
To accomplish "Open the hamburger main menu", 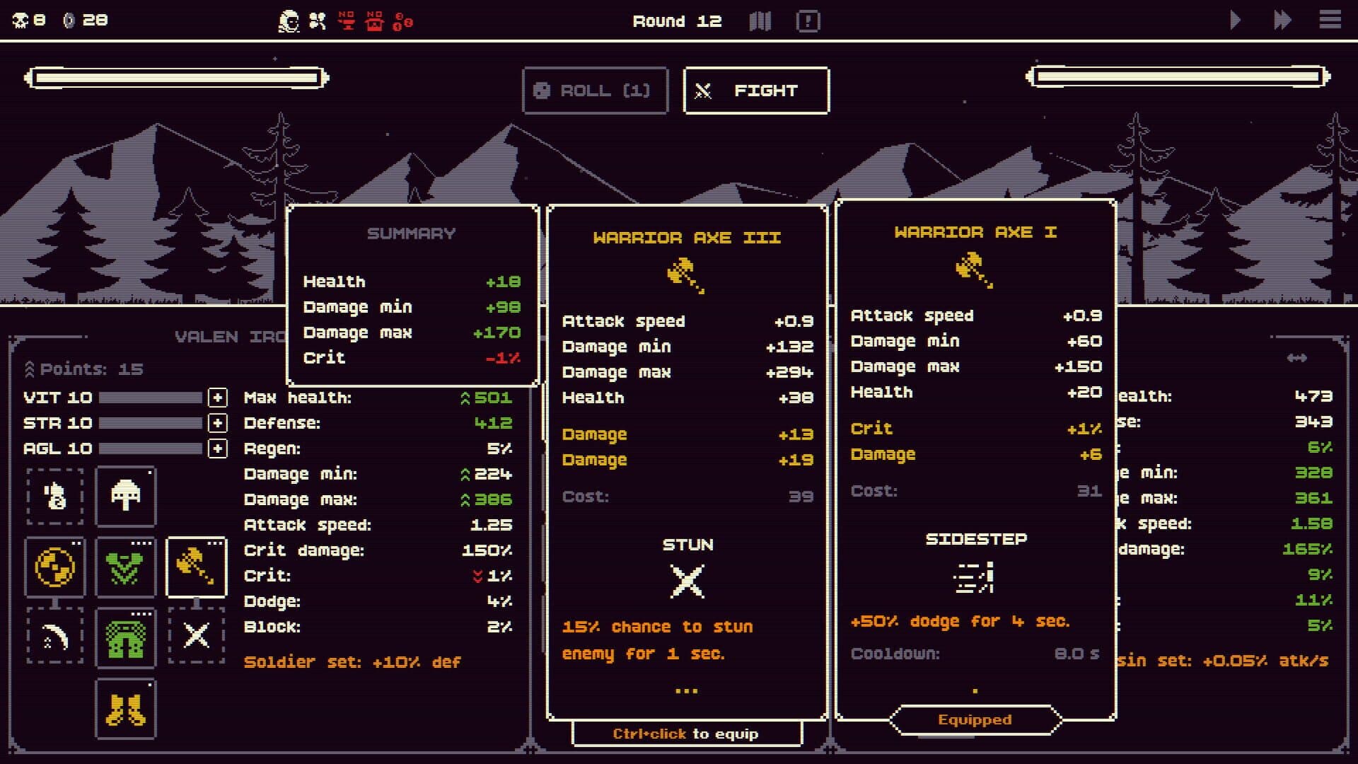I will (x=1330, y=20).
